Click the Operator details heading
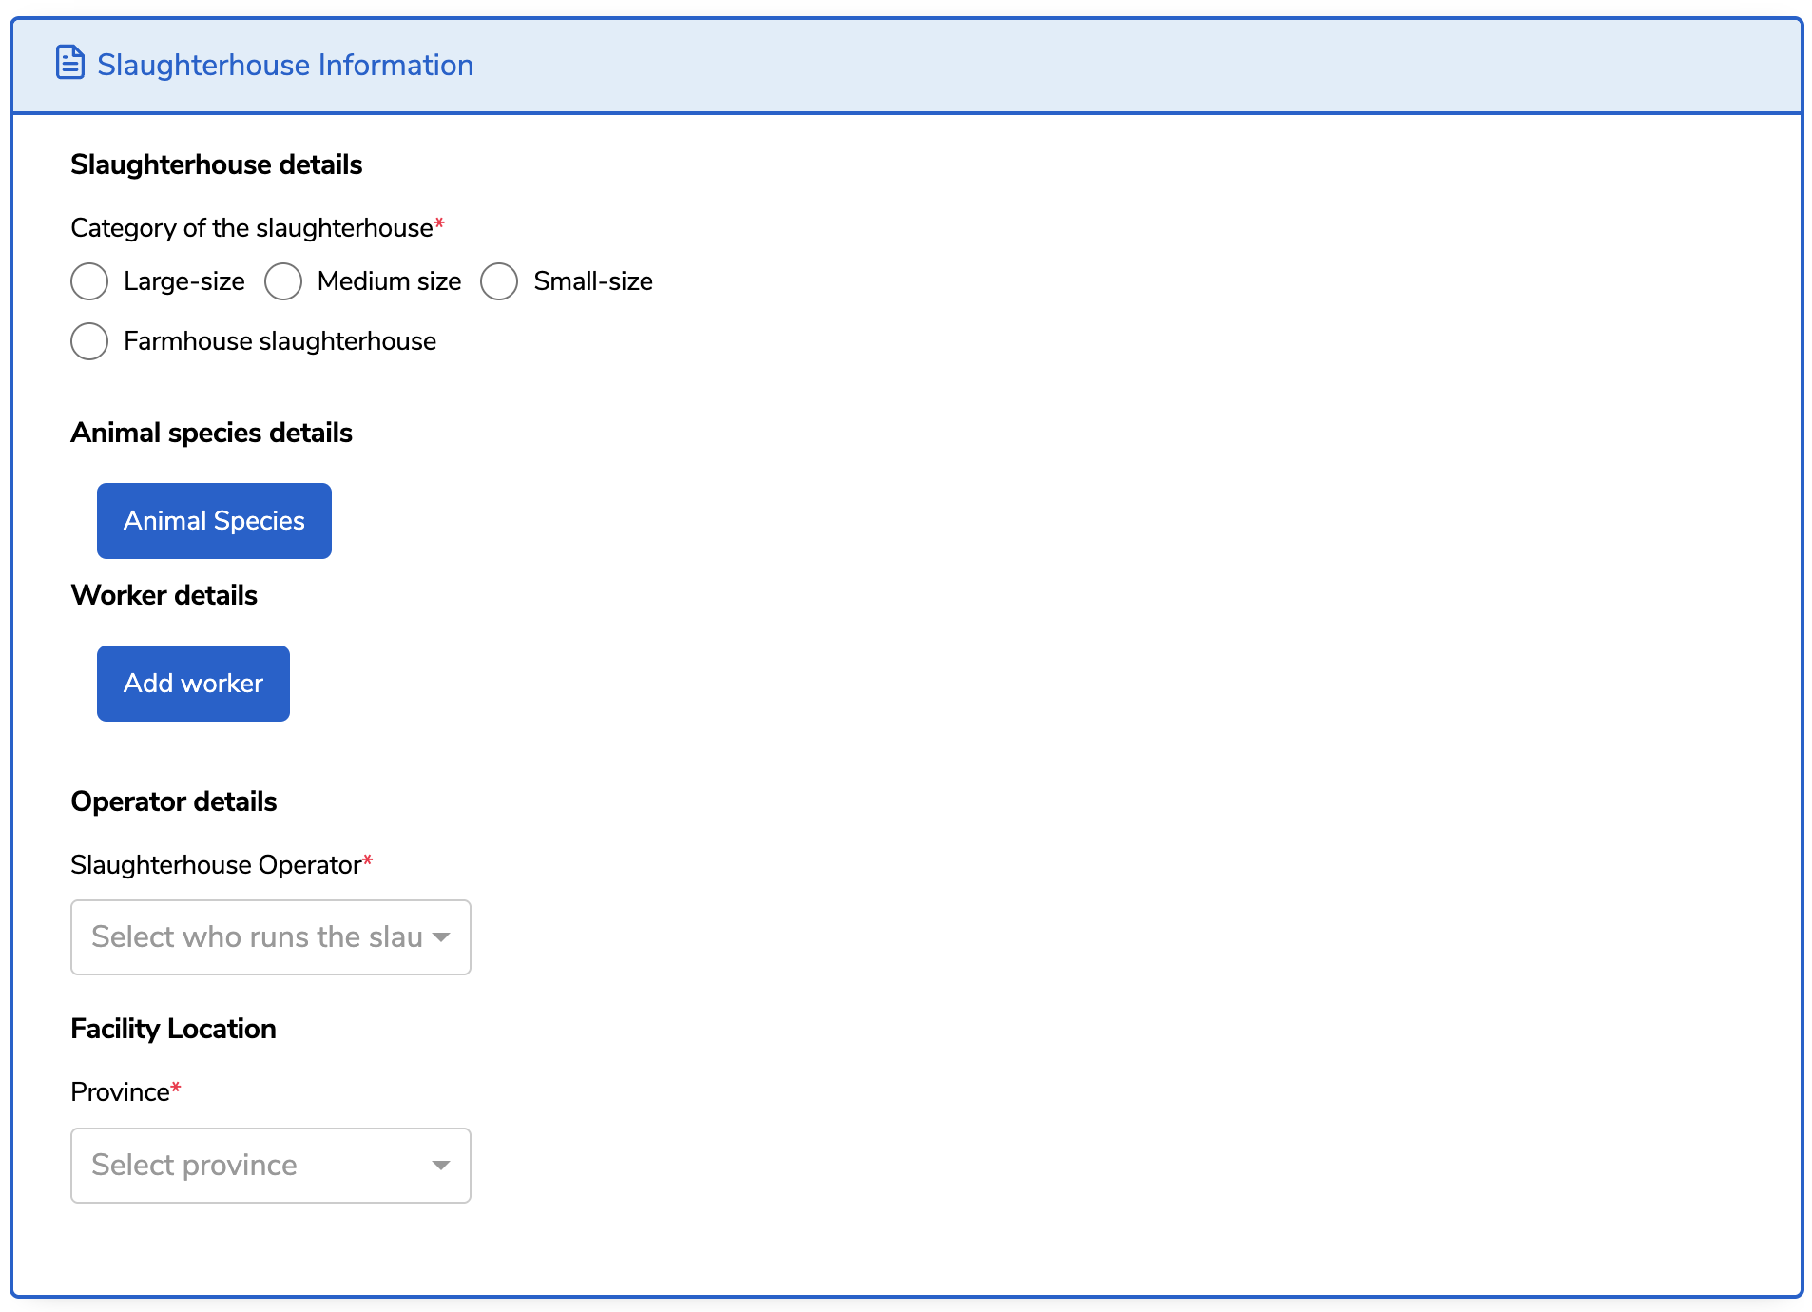This screenshot has width=1812, height=1312. [174, 801]
